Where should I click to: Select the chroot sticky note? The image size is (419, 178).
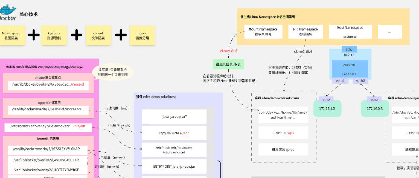[98, 35]
